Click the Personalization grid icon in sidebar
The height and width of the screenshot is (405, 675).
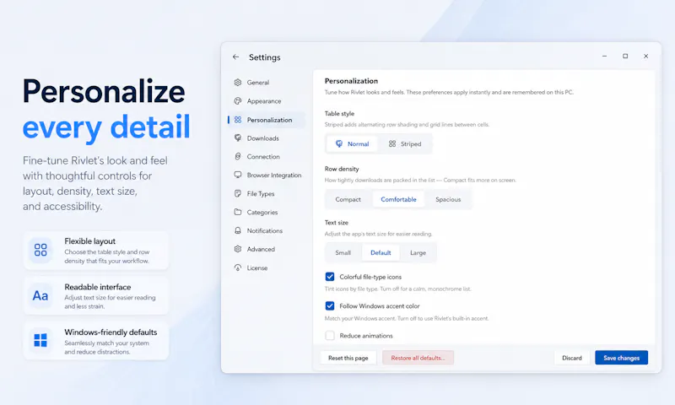click(238, 120)
